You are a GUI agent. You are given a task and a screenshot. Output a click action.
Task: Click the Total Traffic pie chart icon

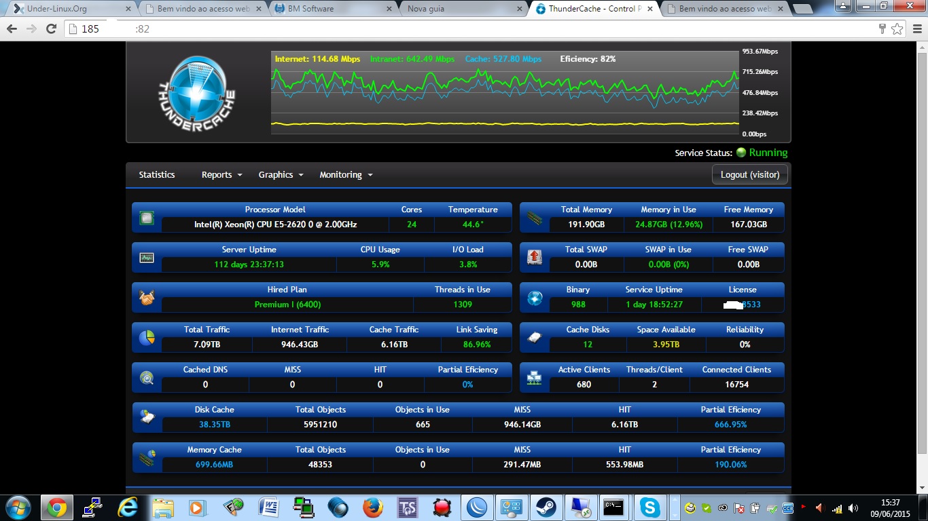(x=147, y=337)
